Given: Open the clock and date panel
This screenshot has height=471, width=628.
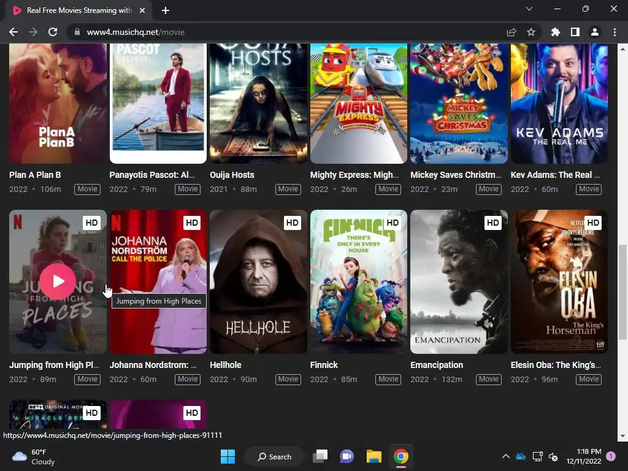Looking at the screenshot, I should tap(584, 456).
